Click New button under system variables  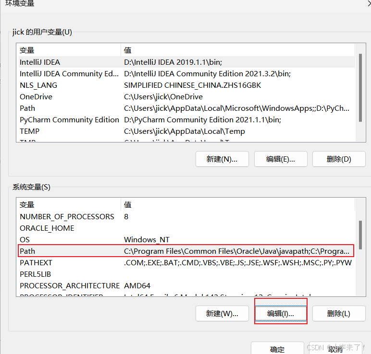[x=222, y=314]
